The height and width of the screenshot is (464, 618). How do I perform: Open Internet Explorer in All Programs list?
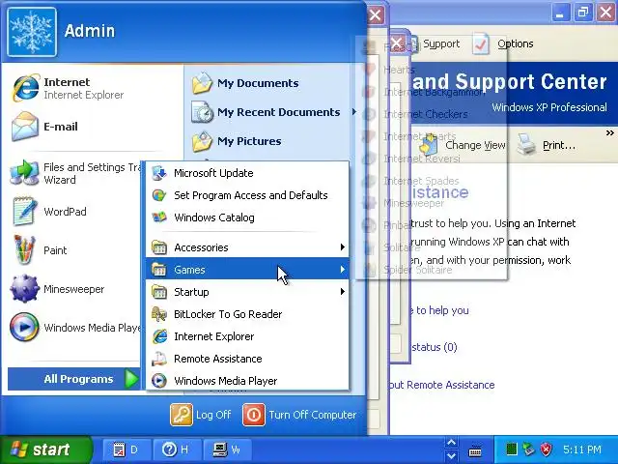coord(247,336)
